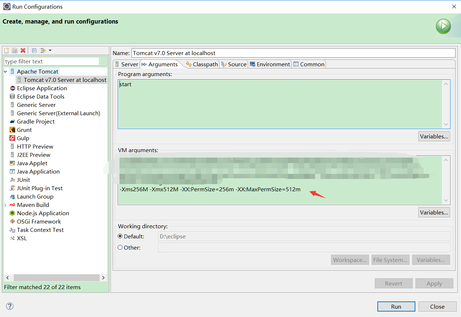Click the VM arguments scroll down arrow

pos(446,201)
